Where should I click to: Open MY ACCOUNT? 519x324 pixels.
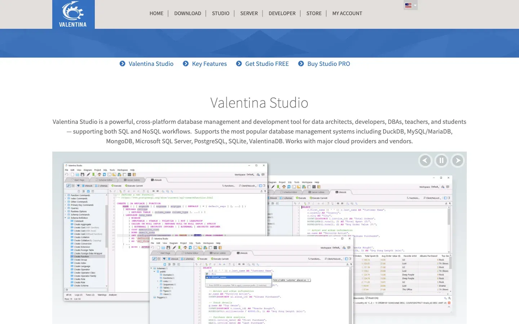click(347, 13)
